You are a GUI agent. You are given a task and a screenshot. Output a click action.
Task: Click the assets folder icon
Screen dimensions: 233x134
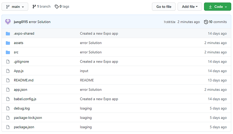tap(8, 43)
